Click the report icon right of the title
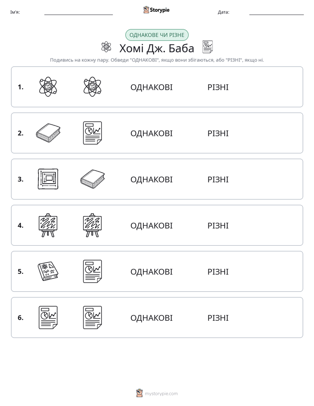 tap(208, 47)
